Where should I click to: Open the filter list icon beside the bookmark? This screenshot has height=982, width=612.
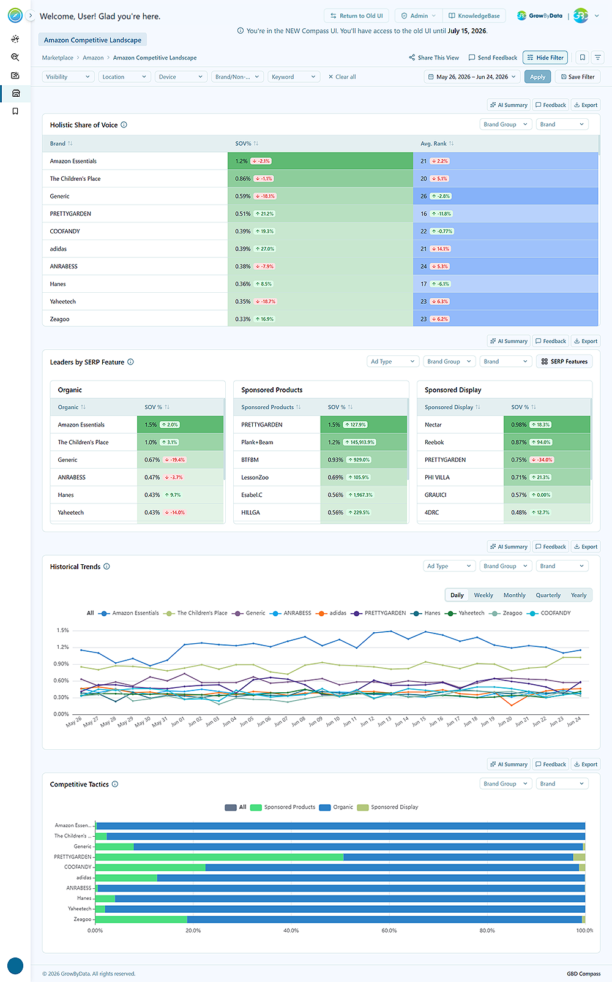(x=598, y=58)
